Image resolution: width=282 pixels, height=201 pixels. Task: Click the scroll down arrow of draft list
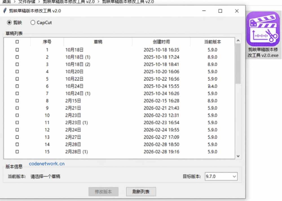point(238,156)
